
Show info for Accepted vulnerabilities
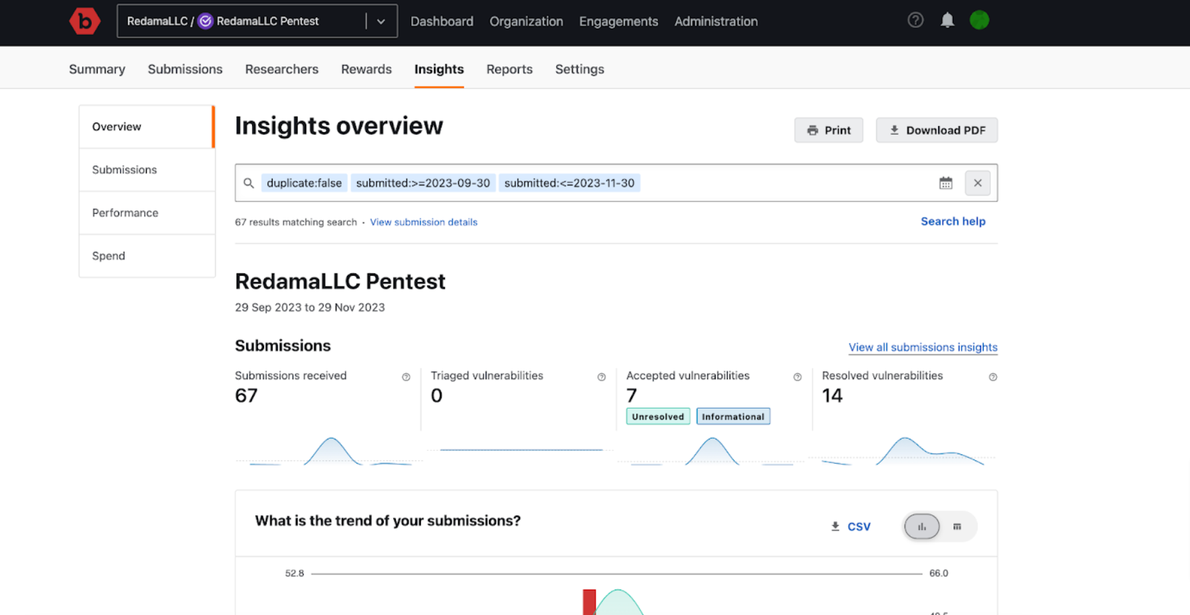[x=797, y=377]
